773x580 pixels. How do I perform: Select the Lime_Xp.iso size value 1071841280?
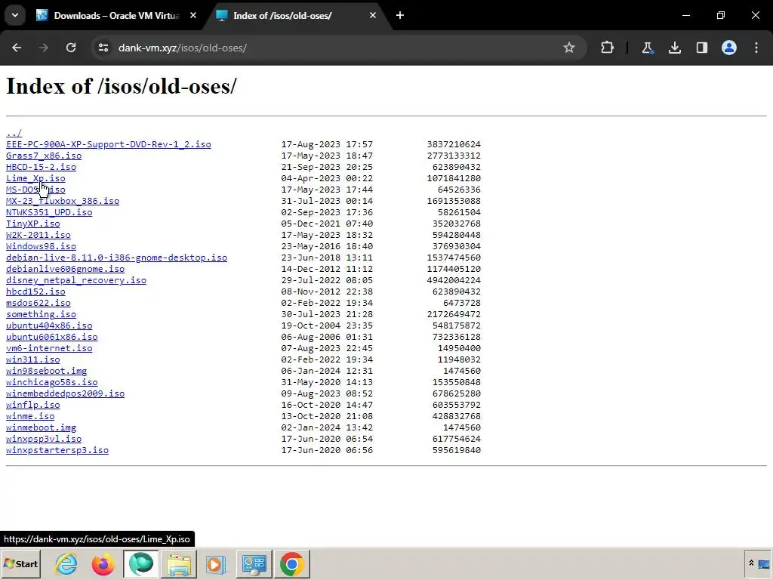coord(454,178)
